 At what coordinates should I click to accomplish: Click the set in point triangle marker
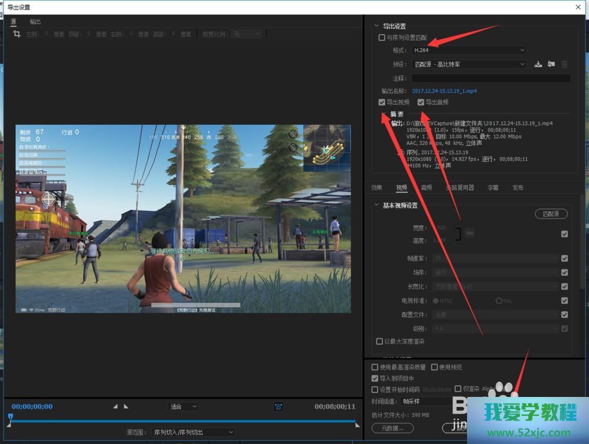point(115,406)
